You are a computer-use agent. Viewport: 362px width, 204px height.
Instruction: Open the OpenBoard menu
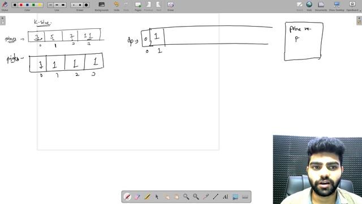click(x=352, y=6)
